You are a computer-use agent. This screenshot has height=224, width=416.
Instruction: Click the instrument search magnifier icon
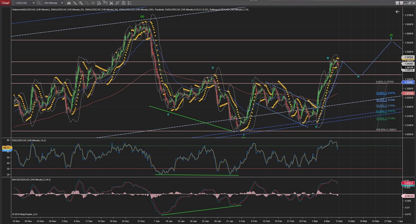click(39, 3)
